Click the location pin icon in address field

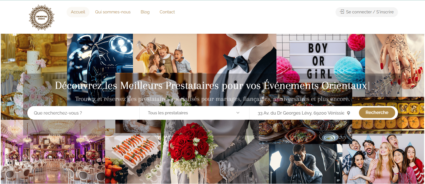point(348,113)
